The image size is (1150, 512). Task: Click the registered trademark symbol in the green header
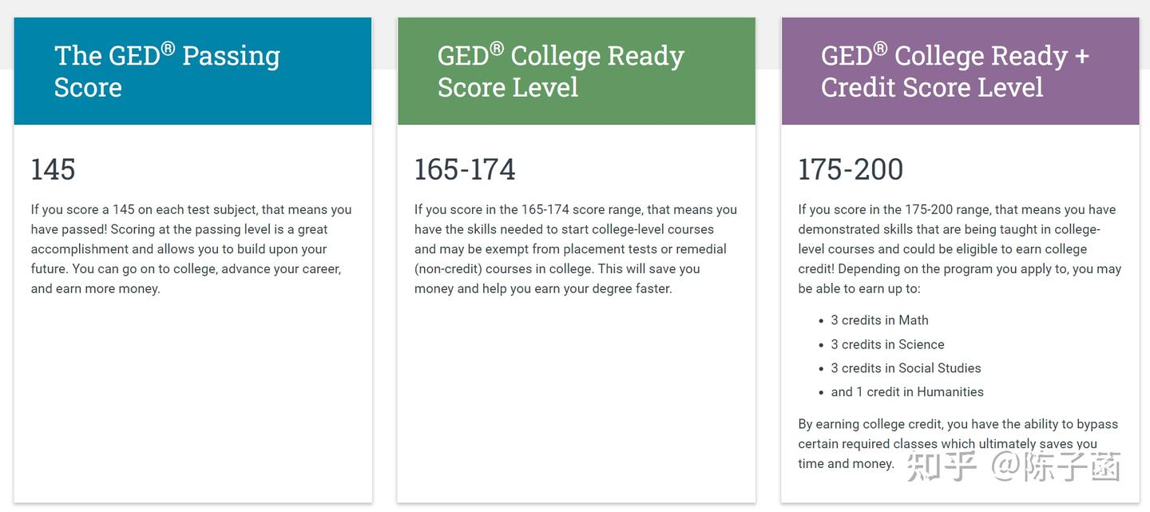coord(497,49)
